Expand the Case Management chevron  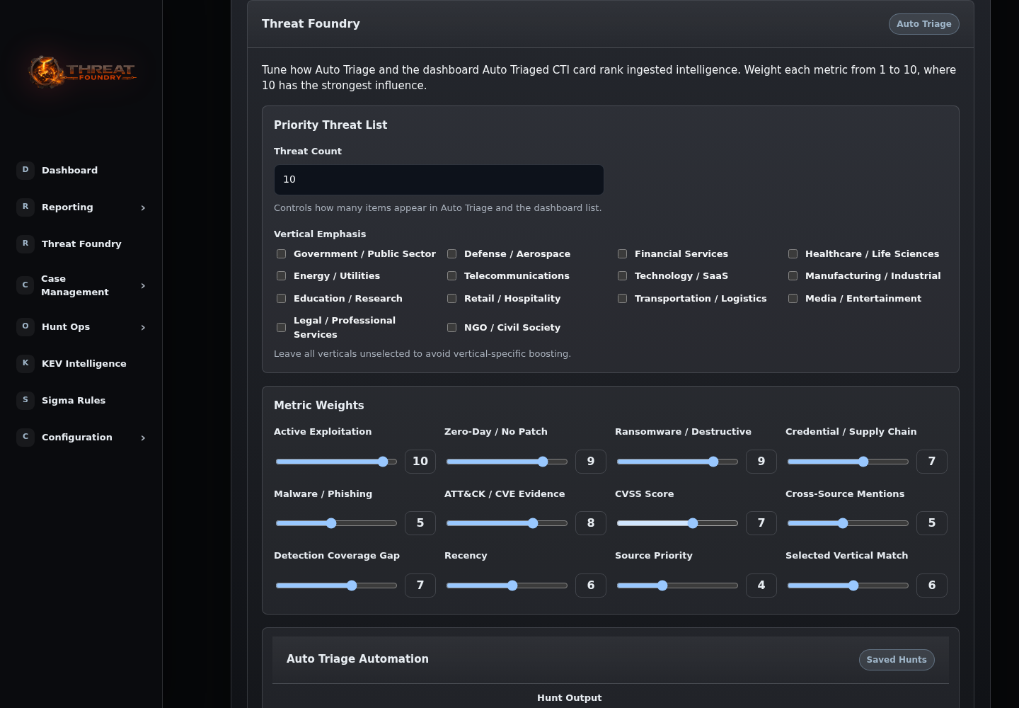143,286
